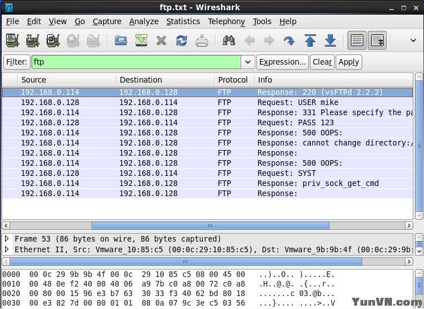The width and height of the screenshot is (424, 309).
Task: Click the 0030 hex offset row
Action: pyautogui.click(x=169, y=303)
